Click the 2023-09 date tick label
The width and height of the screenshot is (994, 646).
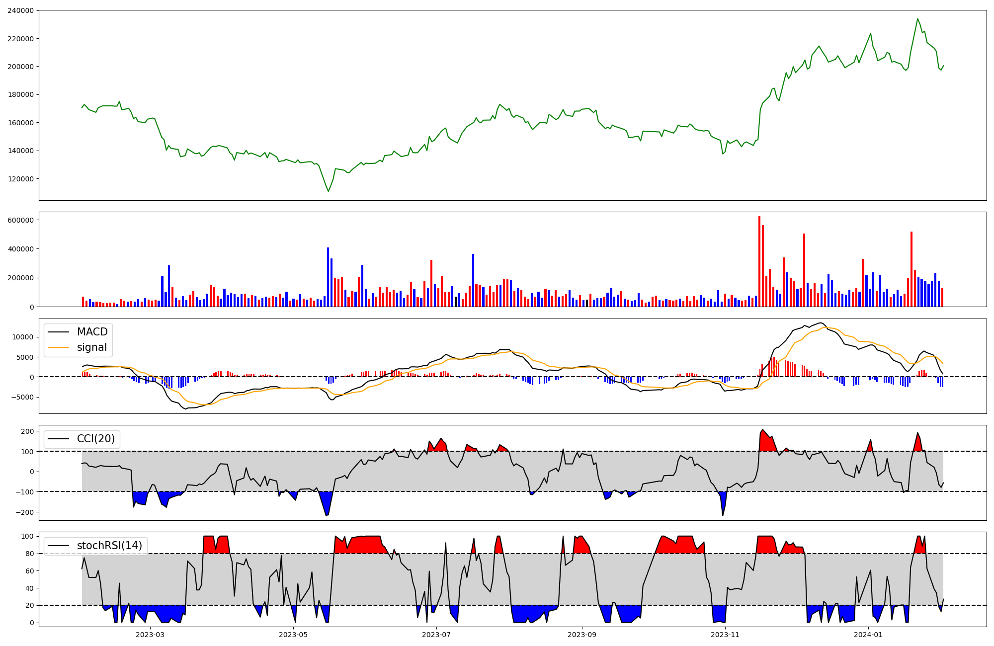[x=582, y=635]
